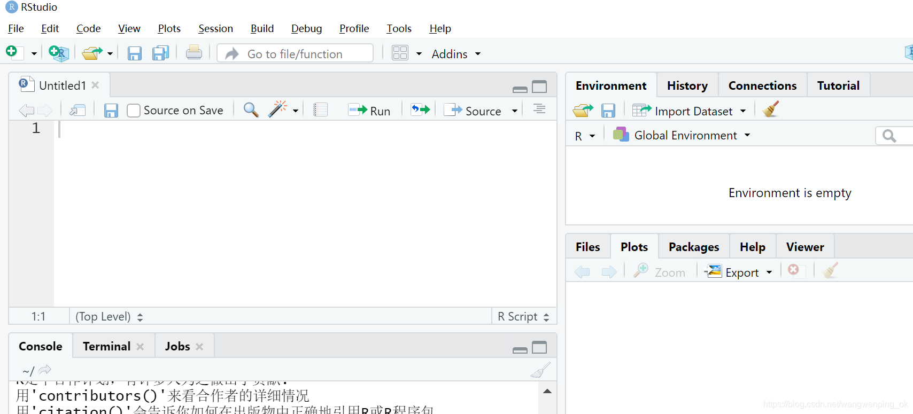Source the active document
Screen dimensions: 913x414
pos(473,111)
